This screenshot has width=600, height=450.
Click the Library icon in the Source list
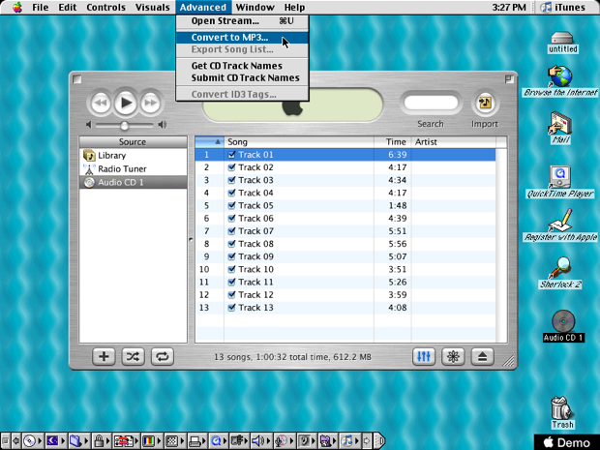[x=89, y=156]
